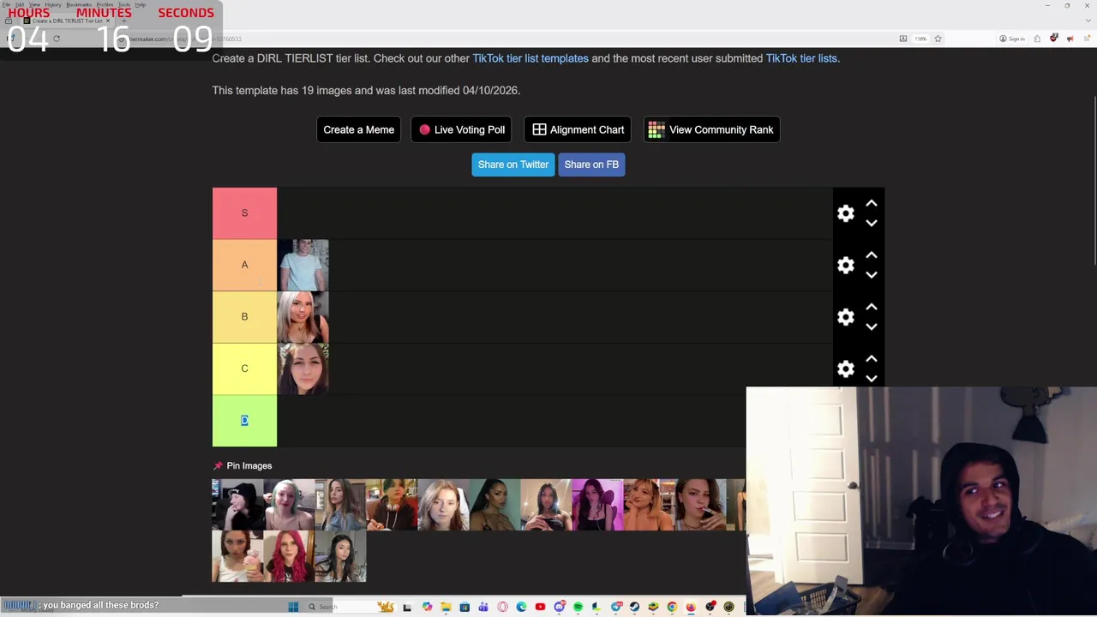Move the S tier row down

point(872,223)
